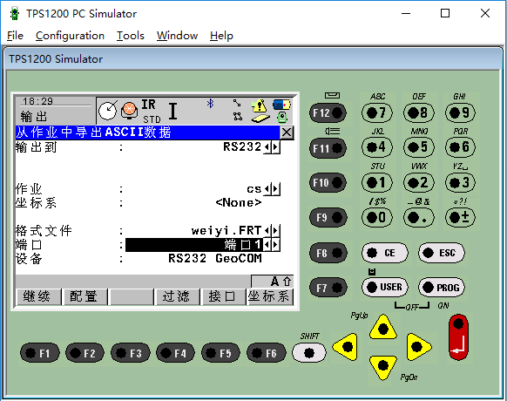Click keypad key 6 PQR
Image resolution: width=507 pixels, height=401 pixels.
(x=461, y=147)
